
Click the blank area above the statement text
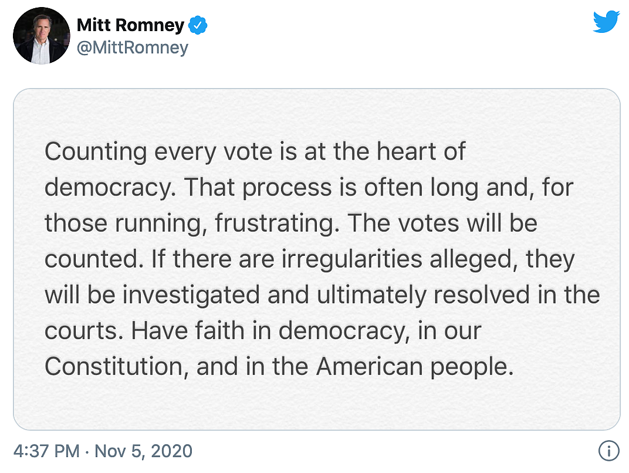[x=316, y=113]
